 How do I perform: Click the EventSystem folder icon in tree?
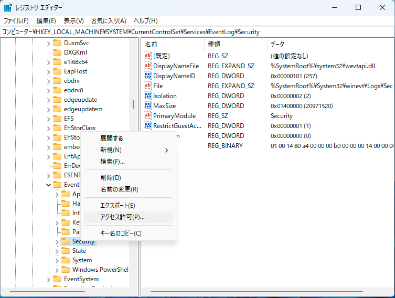57,279
